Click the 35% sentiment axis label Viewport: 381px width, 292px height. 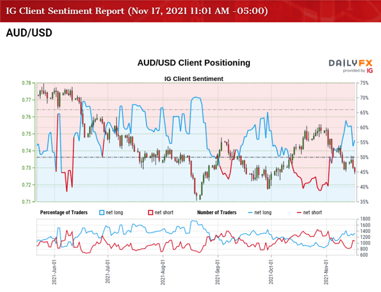364,202
